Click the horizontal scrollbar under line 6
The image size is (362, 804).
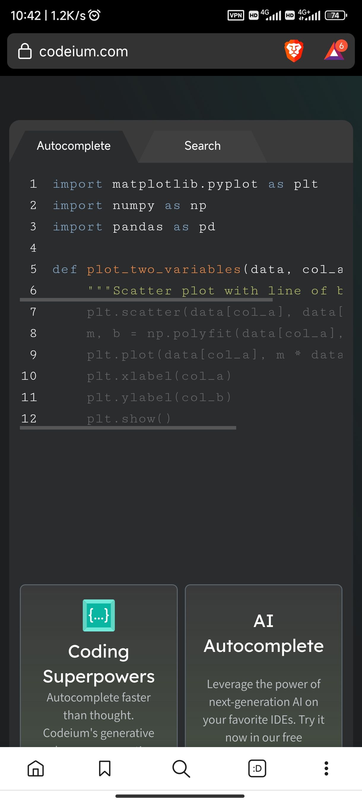point(146,300)
